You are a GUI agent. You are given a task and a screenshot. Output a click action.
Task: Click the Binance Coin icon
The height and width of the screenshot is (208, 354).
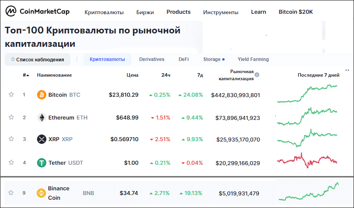click(41, 193)
